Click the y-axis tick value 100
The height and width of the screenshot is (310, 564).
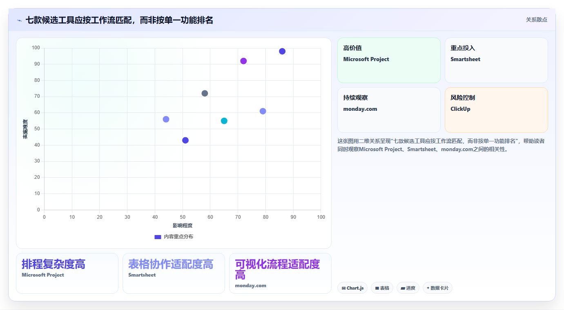tap(36, 48)
